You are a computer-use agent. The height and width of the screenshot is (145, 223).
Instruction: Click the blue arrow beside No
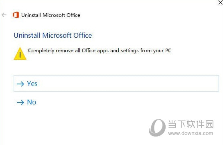pos(20,102)
